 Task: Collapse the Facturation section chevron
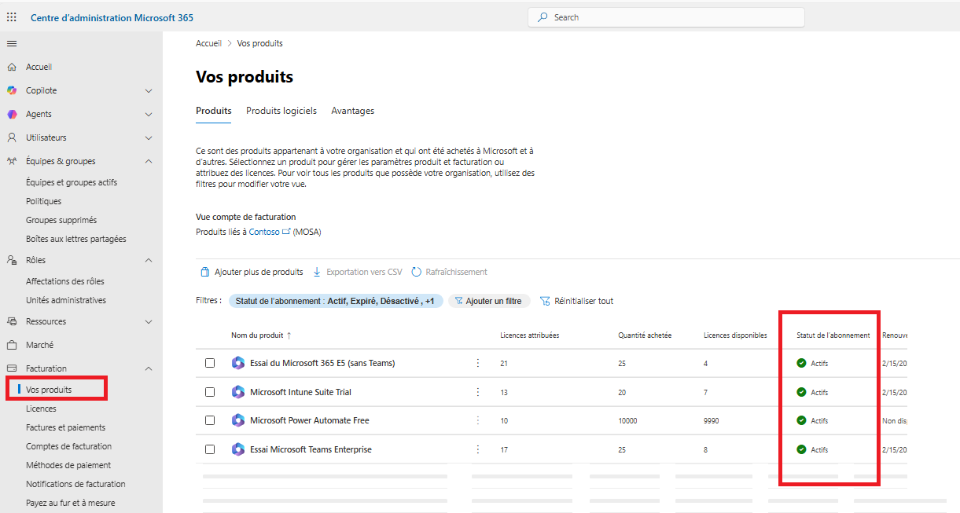click(x=149, y=368)
